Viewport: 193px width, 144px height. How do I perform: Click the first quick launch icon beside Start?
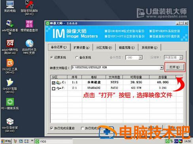(15, 141)
